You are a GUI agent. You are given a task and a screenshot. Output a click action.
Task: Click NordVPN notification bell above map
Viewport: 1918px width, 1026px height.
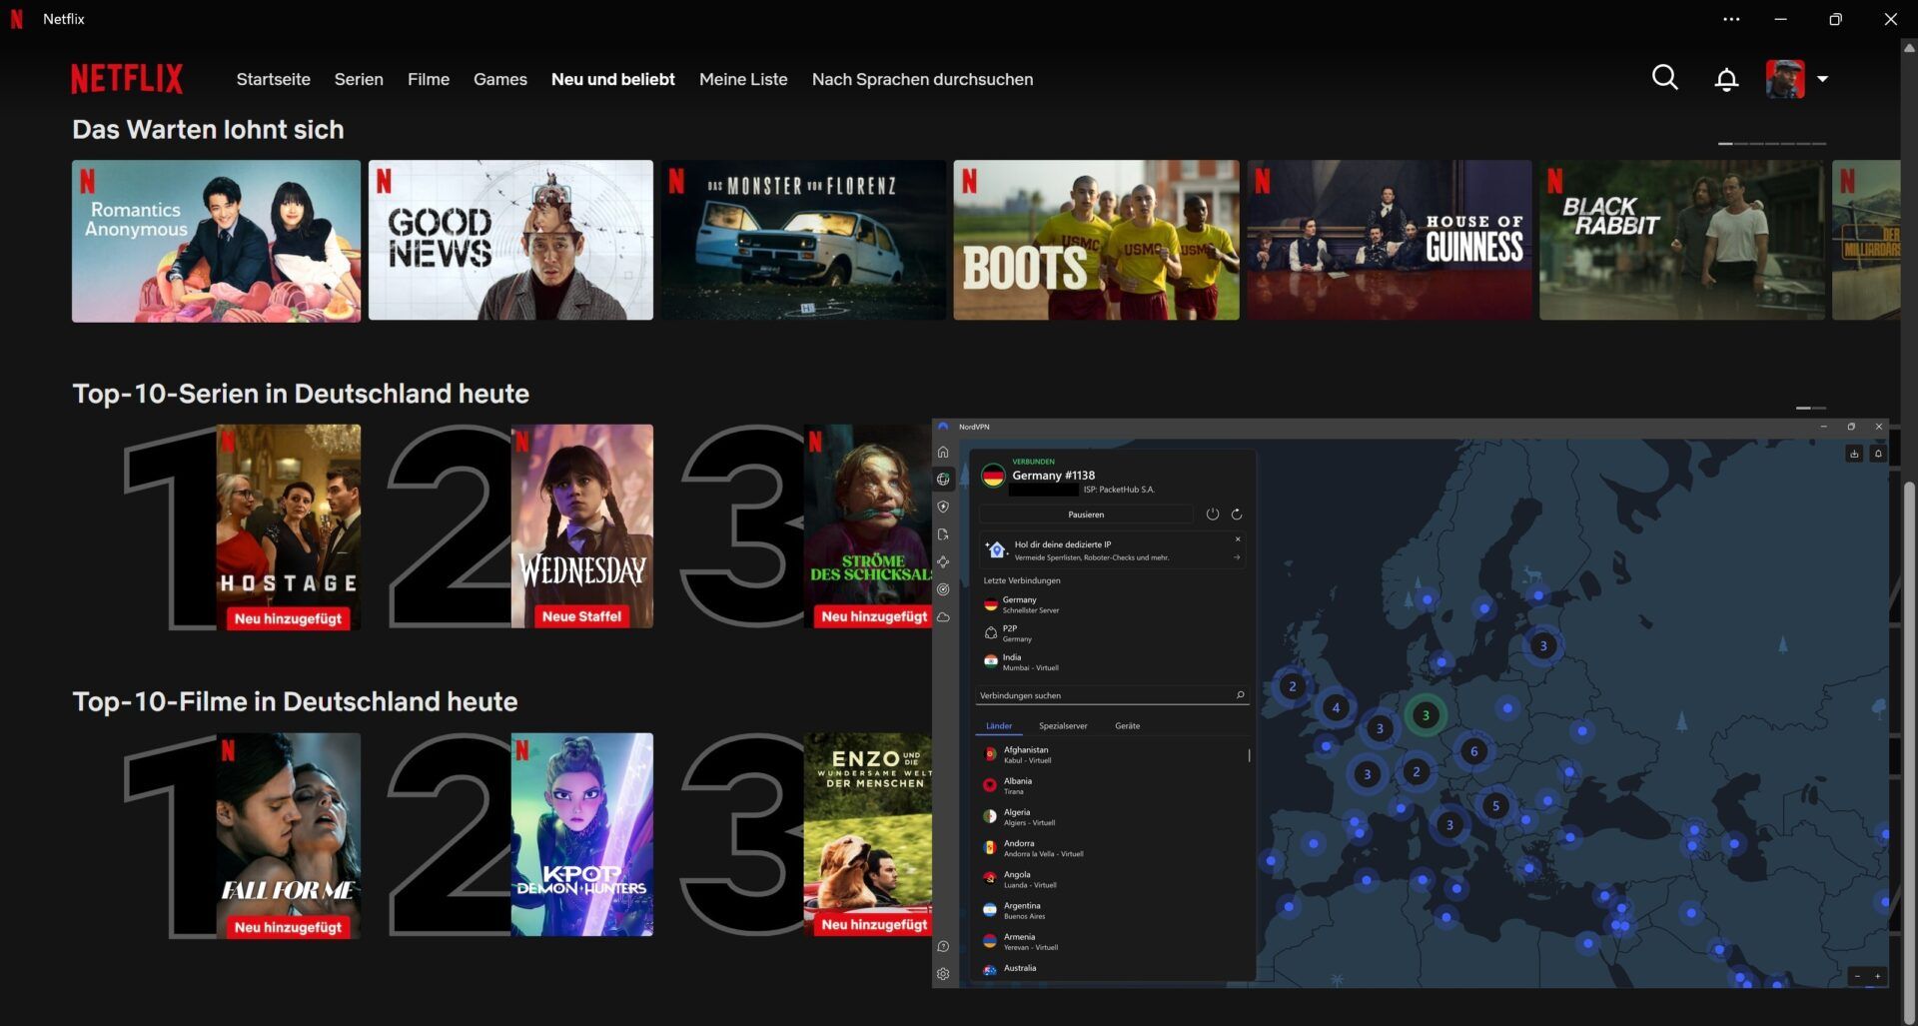1878,454
